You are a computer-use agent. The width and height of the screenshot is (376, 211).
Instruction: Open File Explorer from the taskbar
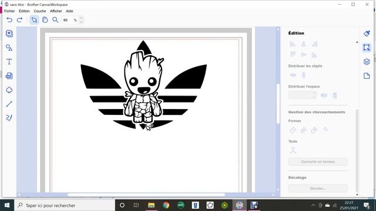click(152, 205)
